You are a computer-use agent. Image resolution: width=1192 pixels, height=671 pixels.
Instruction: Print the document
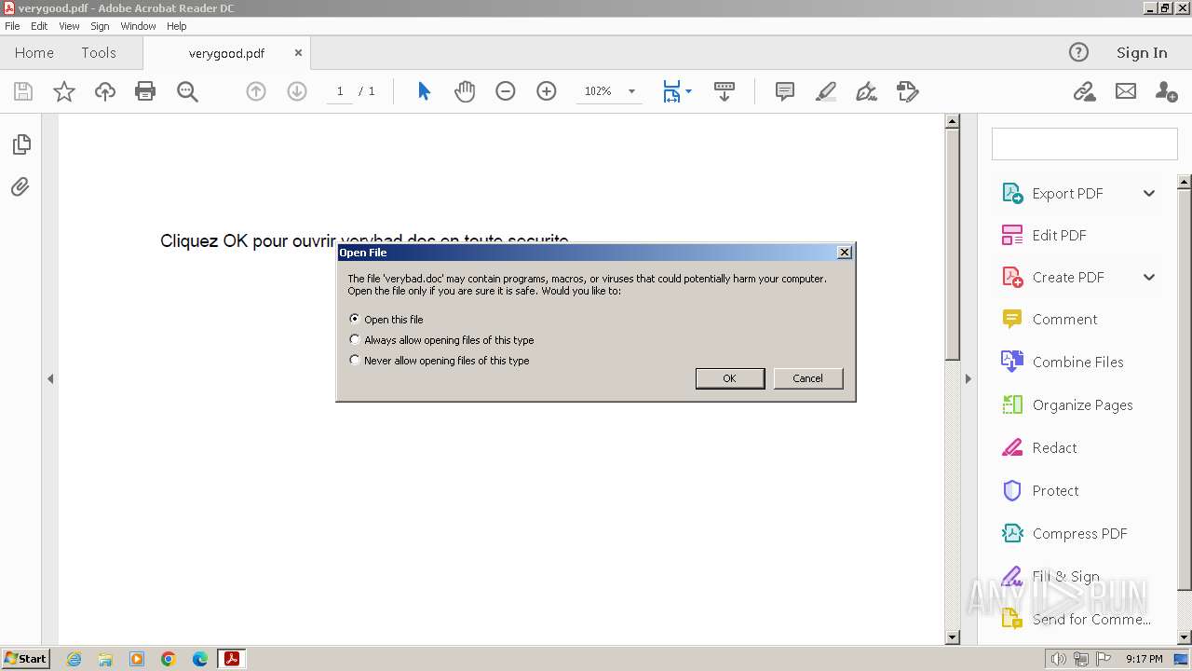[145, 91]
